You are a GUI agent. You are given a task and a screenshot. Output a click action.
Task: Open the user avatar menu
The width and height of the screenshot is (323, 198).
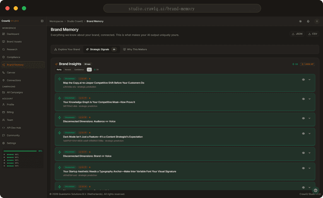(317, 21)
